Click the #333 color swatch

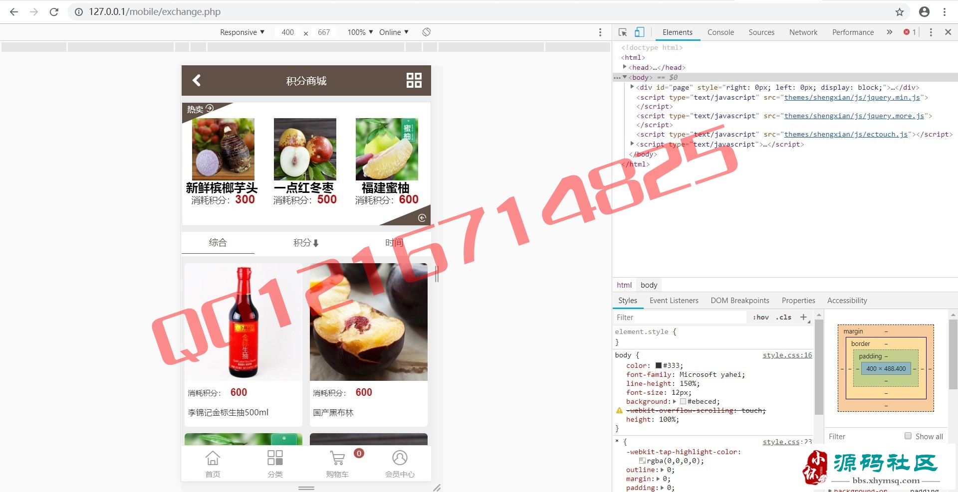coord(658,365)
